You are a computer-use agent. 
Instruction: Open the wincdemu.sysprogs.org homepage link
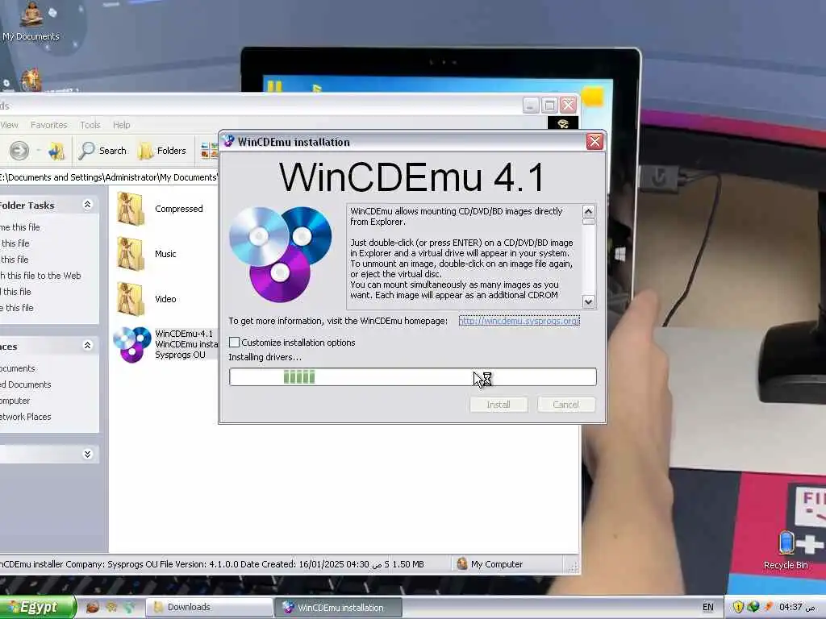click(x=519, y=321)
